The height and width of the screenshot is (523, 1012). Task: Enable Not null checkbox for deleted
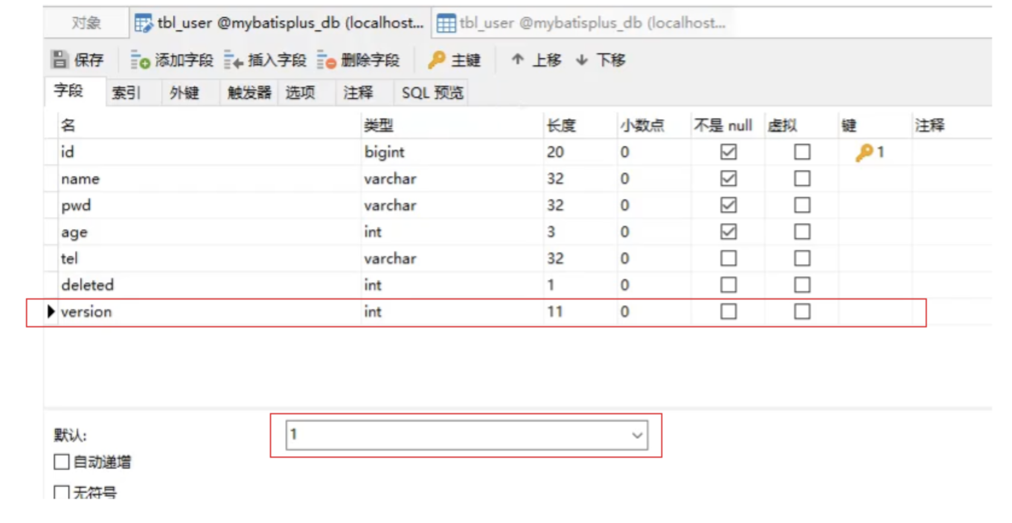[x=728, y=285]
